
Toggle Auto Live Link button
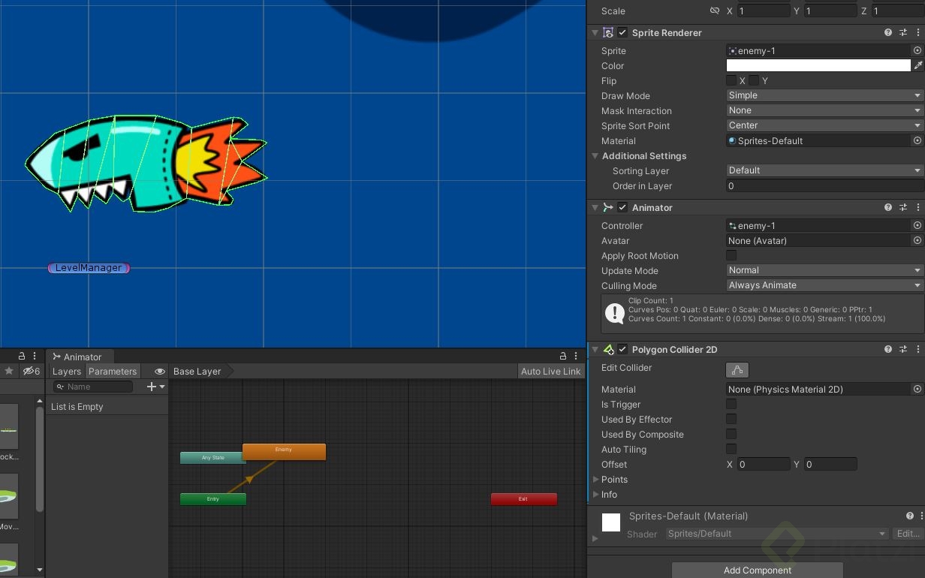click(551, 372)
